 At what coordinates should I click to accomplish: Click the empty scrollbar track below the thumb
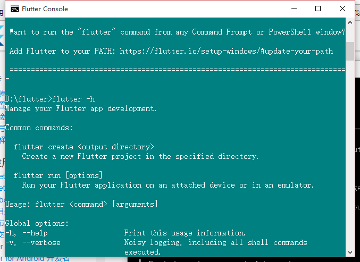click(350, 154)
